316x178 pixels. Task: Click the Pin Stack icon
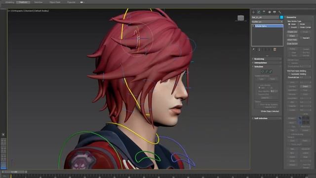(254, 49)
